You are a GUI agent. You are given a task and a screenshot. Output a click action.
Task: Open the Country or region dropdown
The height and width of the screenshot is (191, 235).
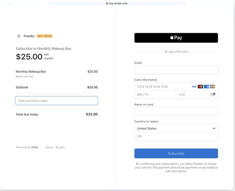coord(176,128)
